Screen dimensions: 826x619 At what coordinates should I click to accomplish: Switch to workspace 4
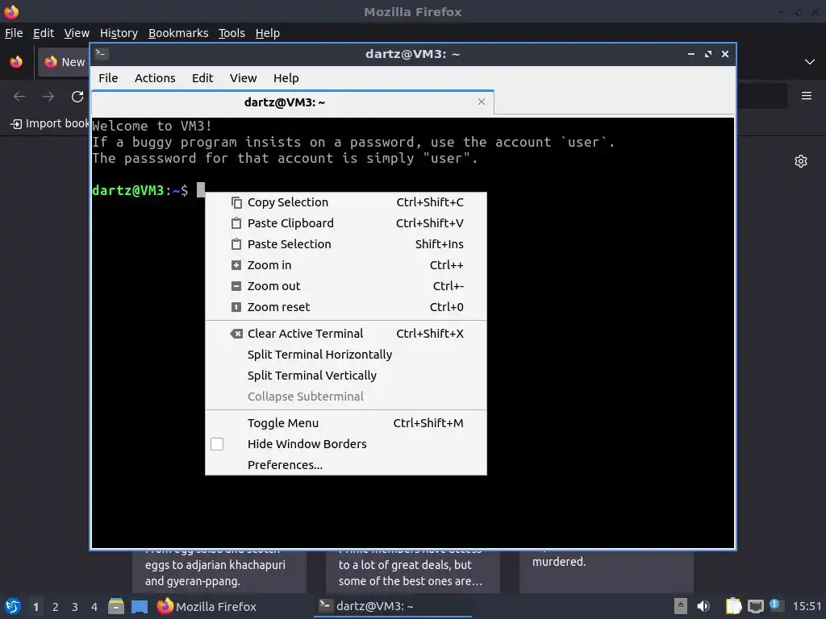tap(94, 607)
